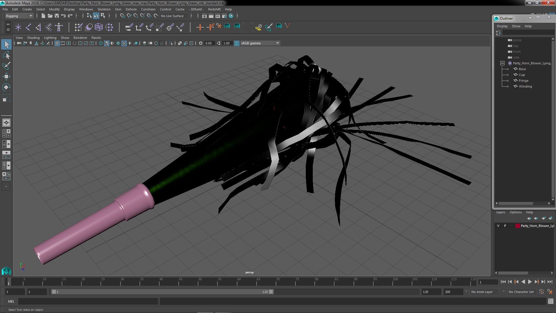Open Script Editor icon at bottom right

coord(551,301)
